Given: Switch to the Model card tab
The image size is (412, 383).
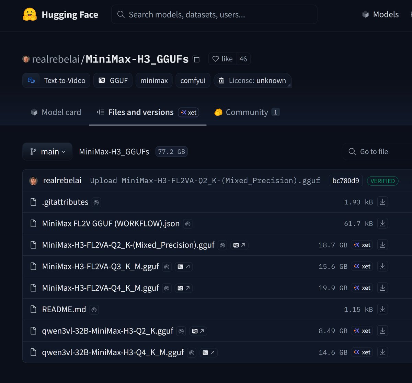Looking at the screenshot, I should [x=56, y=112].
